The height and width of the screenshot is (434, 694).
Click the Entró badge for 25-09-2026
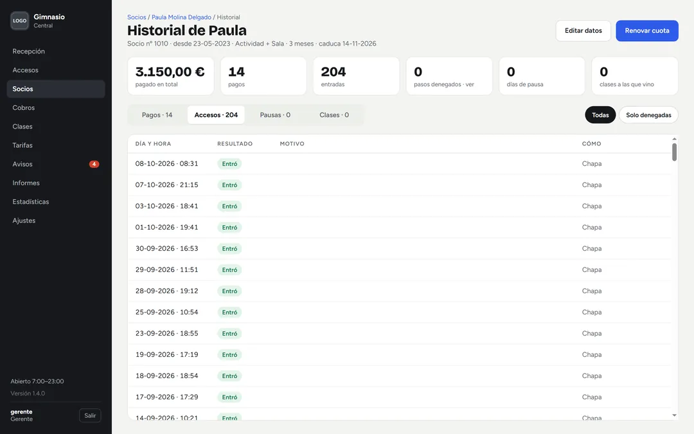click(x=229, y=312)
